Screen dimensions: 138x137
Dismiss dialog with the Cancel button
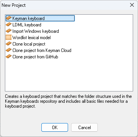pos(84,127)
